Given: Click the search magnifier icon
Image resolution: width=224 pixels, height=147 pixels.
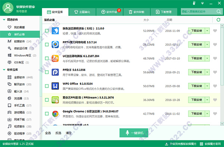Looking at the screenshot, I should pyautogui.click(x=218, y=12).
